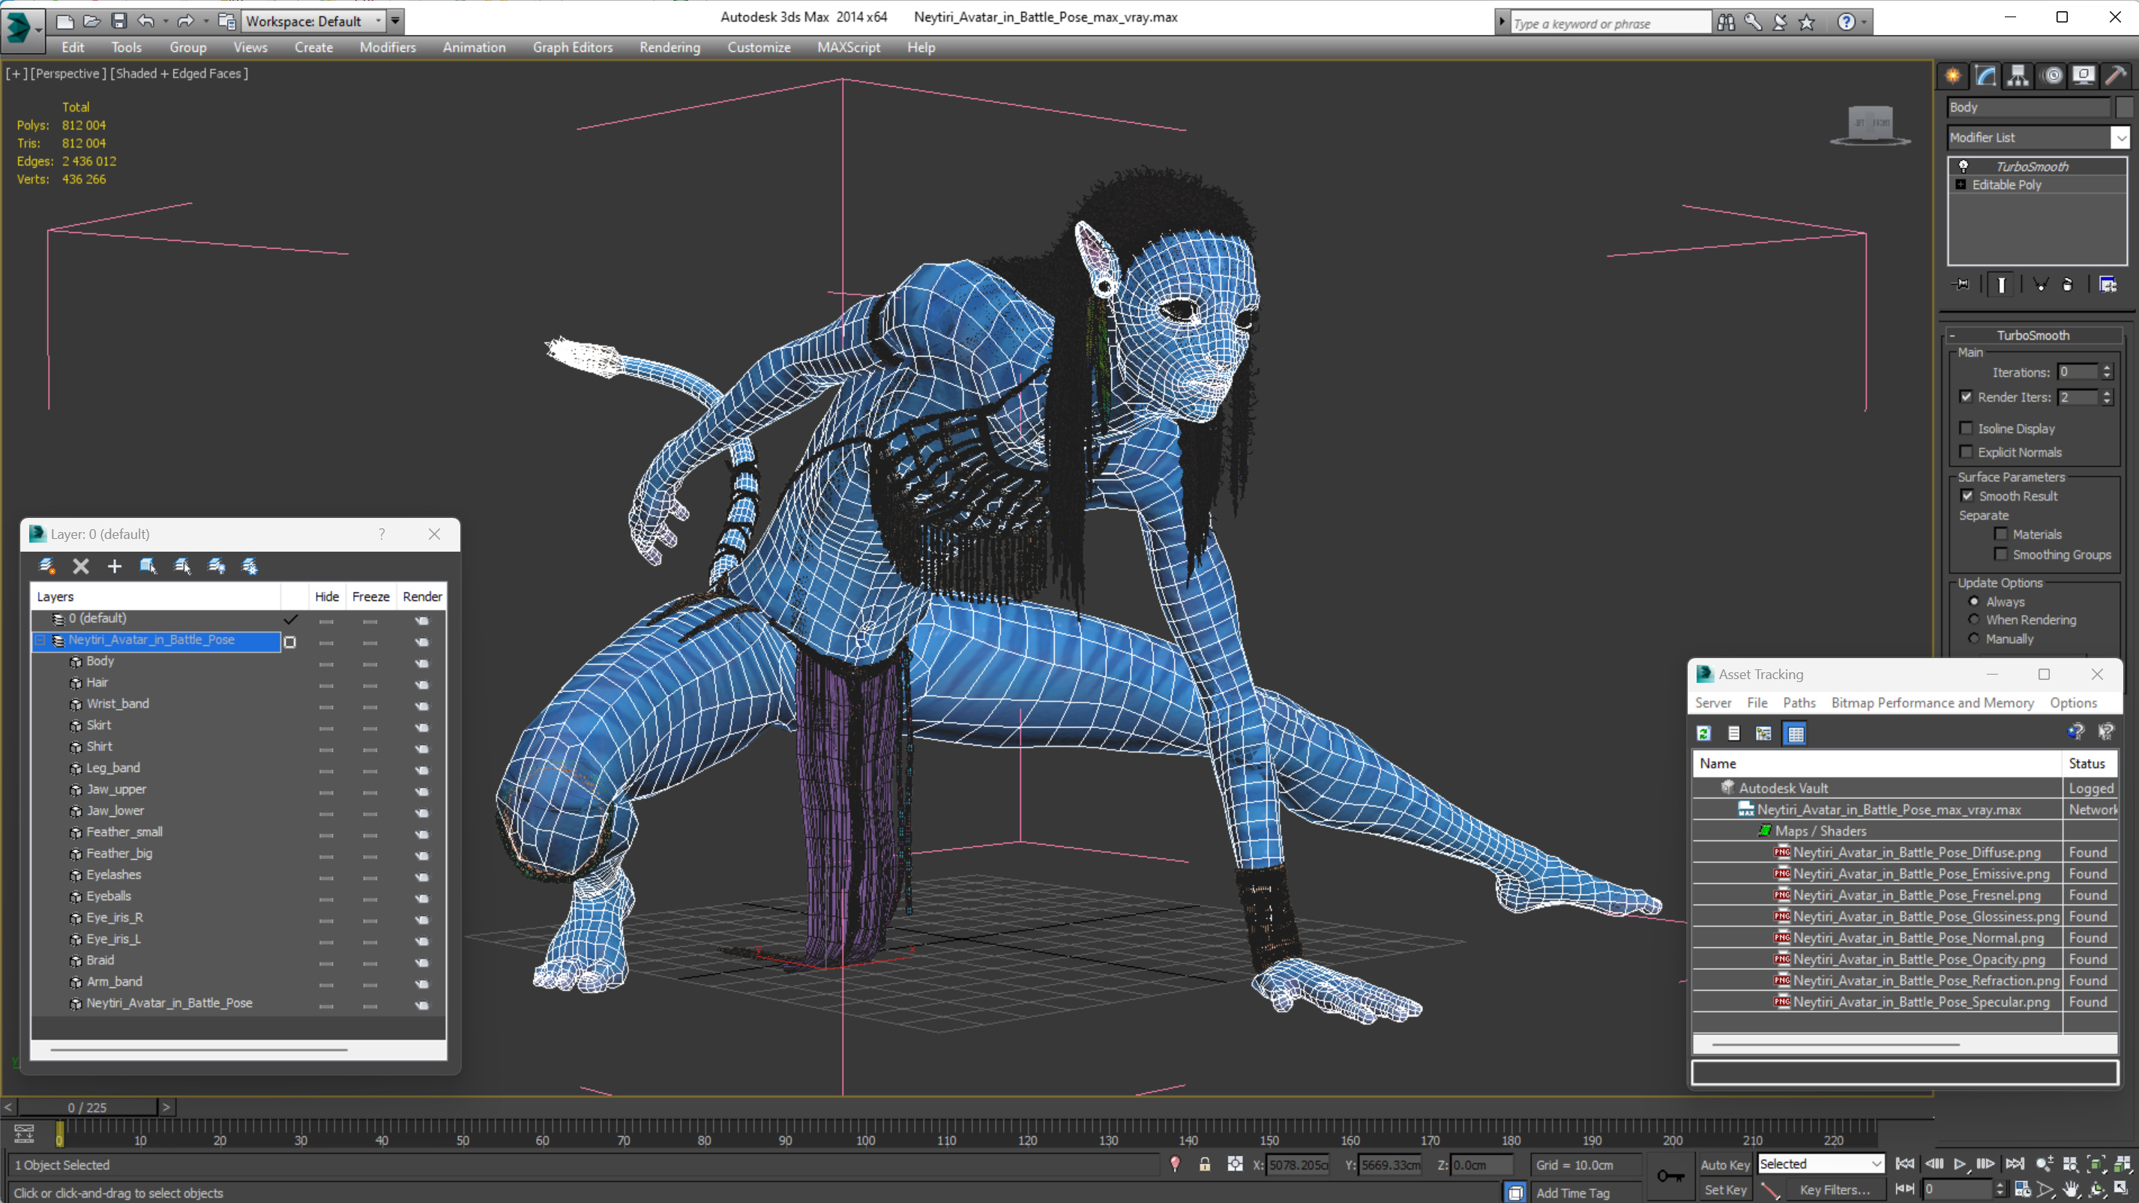2139x1203 pixels.
Task: Click the Open File folder icon
Action: tap(91, 21)
